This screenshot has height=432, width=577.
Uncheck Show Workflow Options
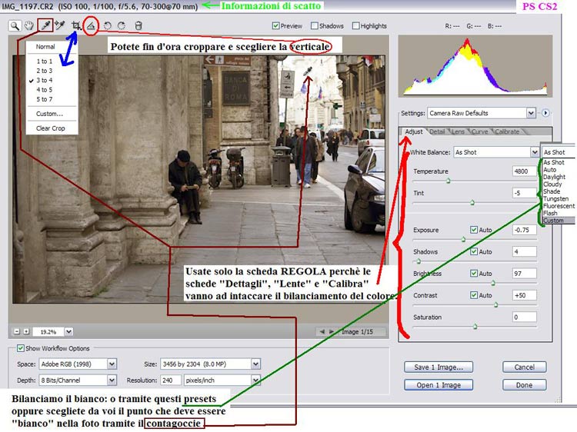[20, 349]
